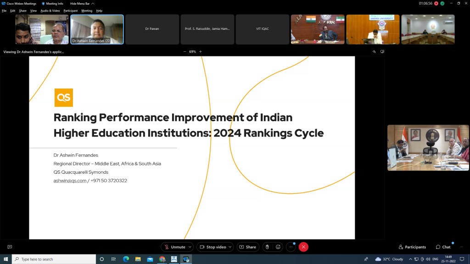Image resolution: width=470 pixels, height=264 pixels.
Task: Toggle closed captions icon at bottom left
Action: click(10, 247)
